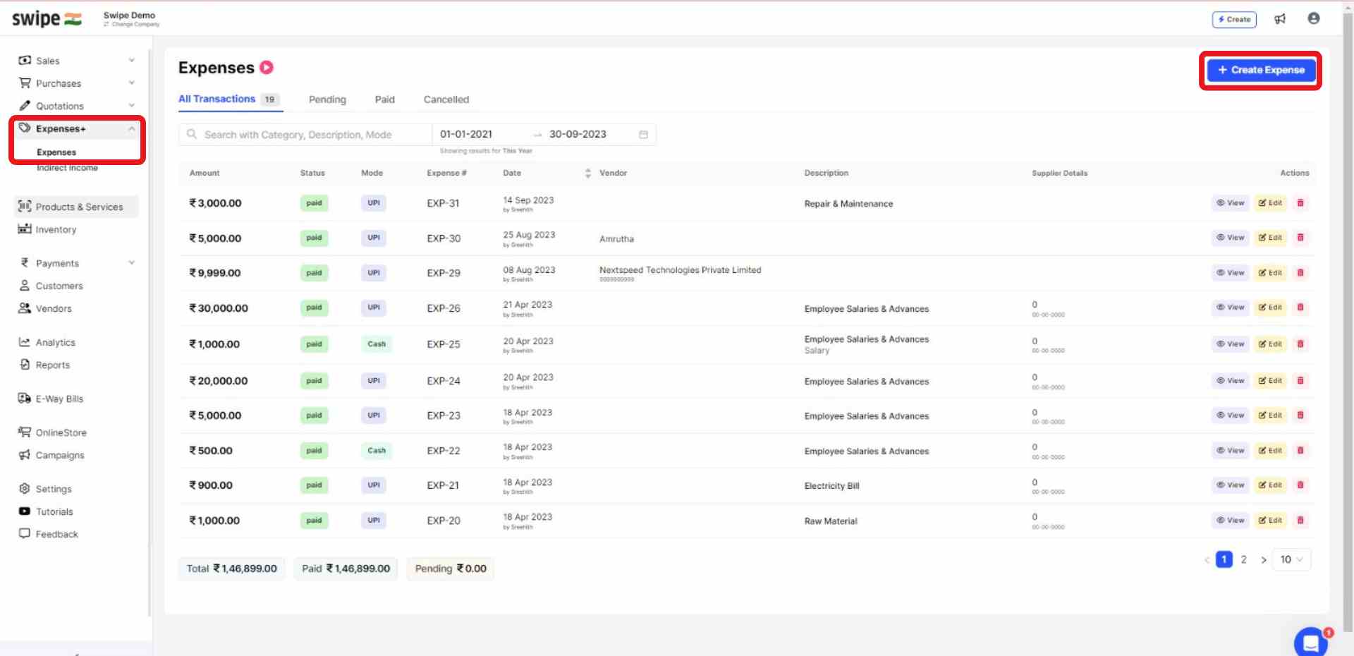Click the start date 01-01-2021 field
The image size is (1354, 656).
466,134
